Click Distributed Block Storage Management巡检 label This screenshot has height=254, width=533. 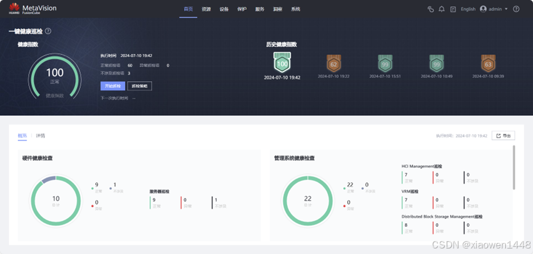tap(442, 216)
